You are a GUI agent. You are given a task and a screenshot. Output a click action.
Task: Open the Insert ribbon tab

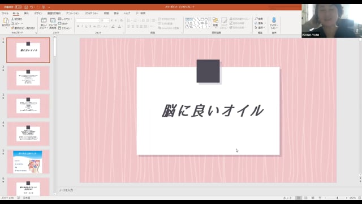(x=27, y=14)
